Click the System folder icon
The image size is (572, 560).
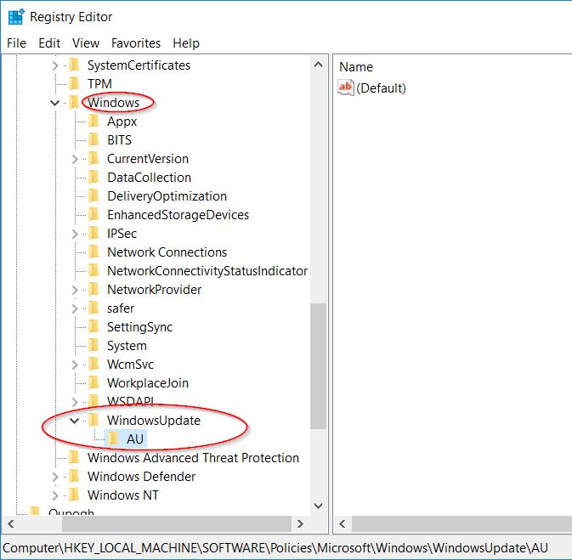pyautogui.click(x=94, y=345)
